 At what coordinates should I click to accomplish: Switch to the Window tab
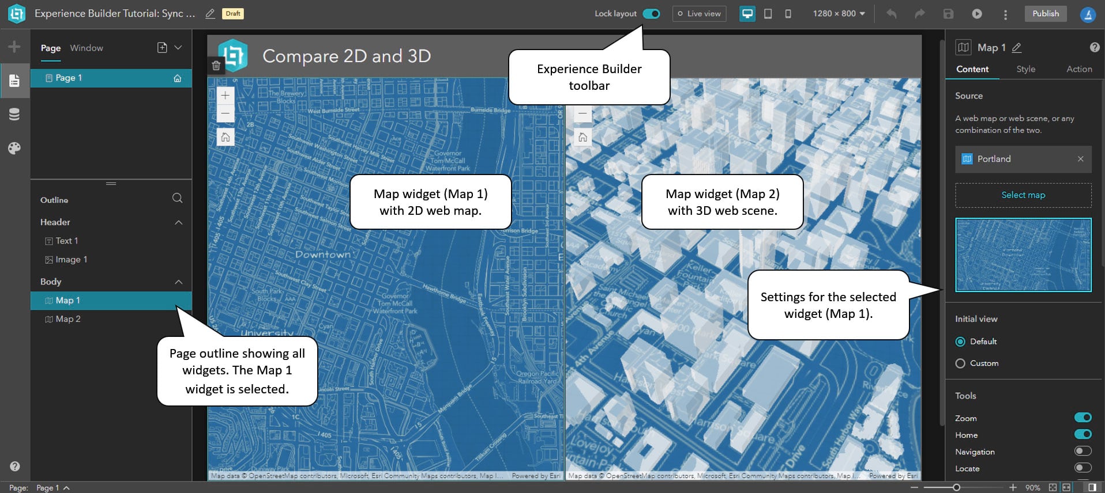[87, 48]
